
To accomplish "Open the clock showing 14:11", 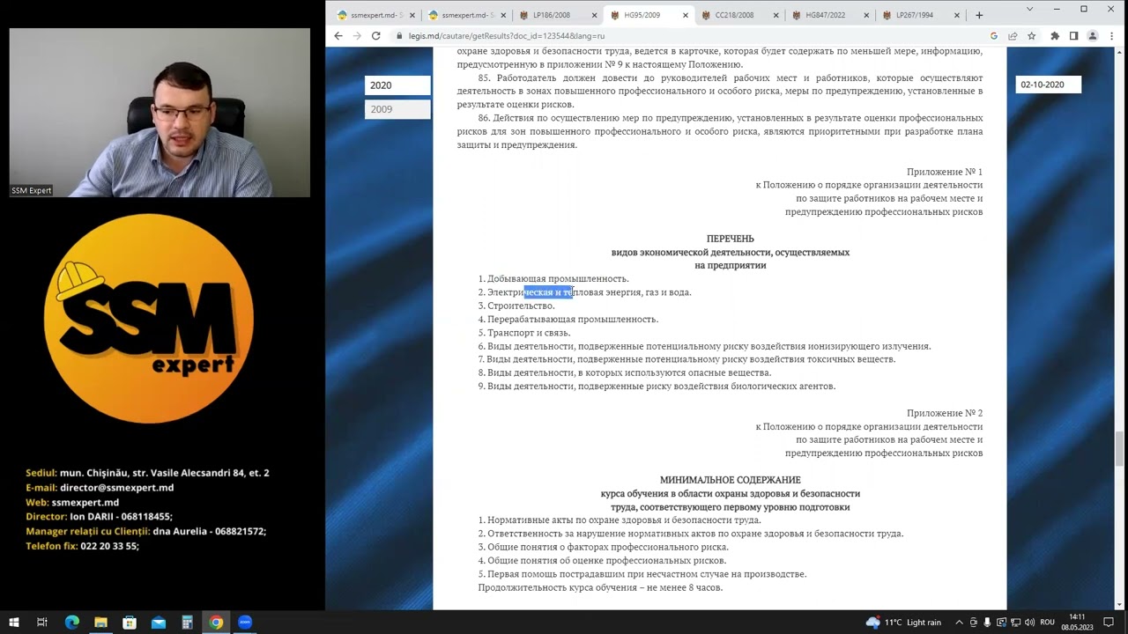I will click(1077, 623).
